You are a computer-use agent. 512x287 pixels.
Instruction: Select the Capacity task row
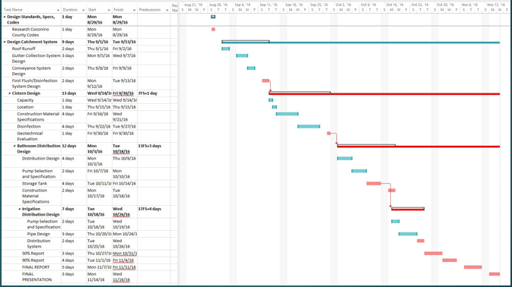click(25, 100)
